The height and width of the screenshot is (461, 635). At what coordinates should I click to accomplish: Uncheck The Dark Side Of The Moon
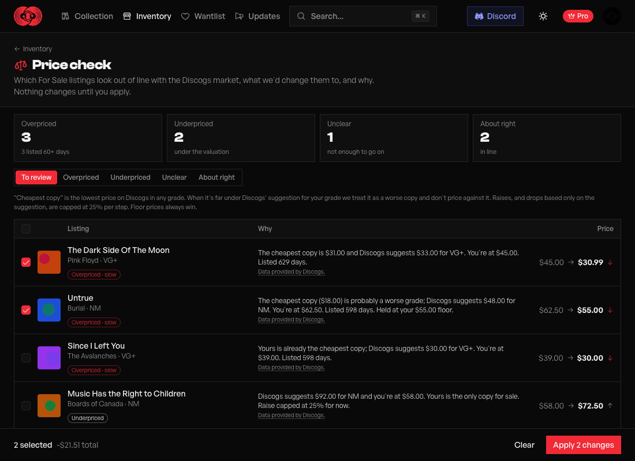26,262
